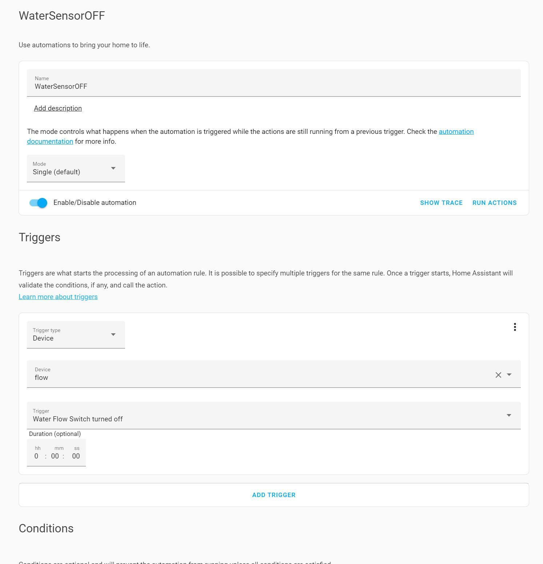Screen dimensions: 543x564
Task: Click Learn more about triggers
Action: (58, 297)
